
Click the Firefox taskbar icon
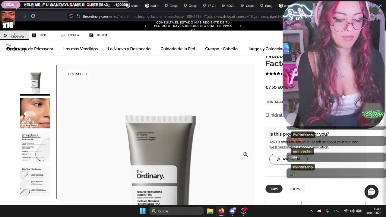pos(221,211)
